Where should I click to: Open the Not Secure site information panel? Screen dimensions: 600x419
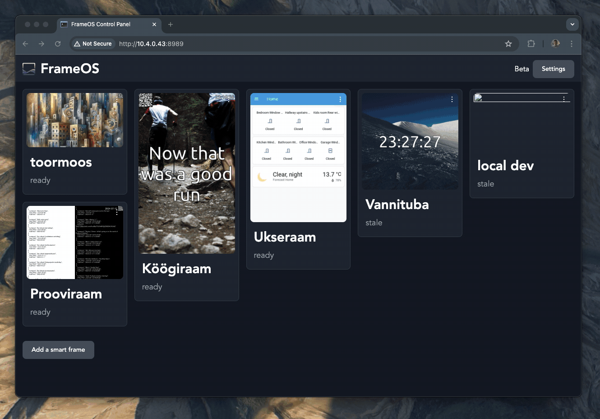tap(92, 43)
